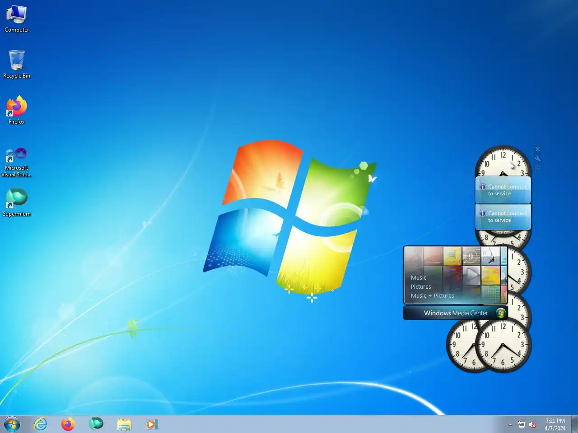Screen dimensions: 578x433
Task: Launch Internet Explorer from the taskbar
Action: (x=41, y=424)
